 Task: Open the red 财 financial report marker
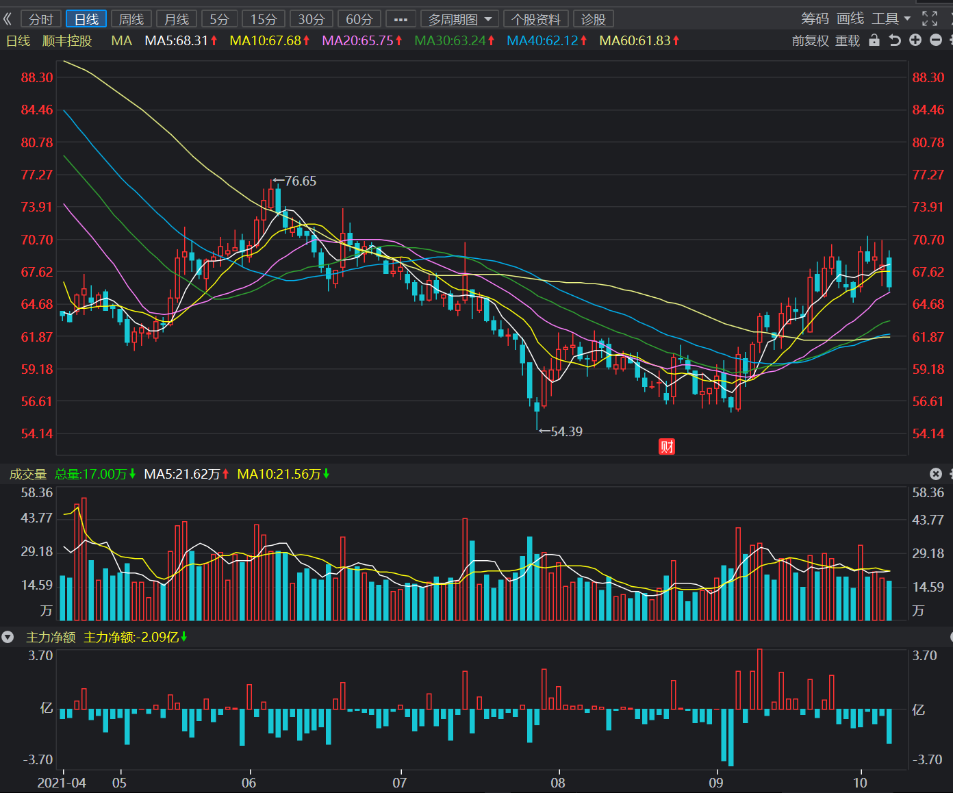667,446
